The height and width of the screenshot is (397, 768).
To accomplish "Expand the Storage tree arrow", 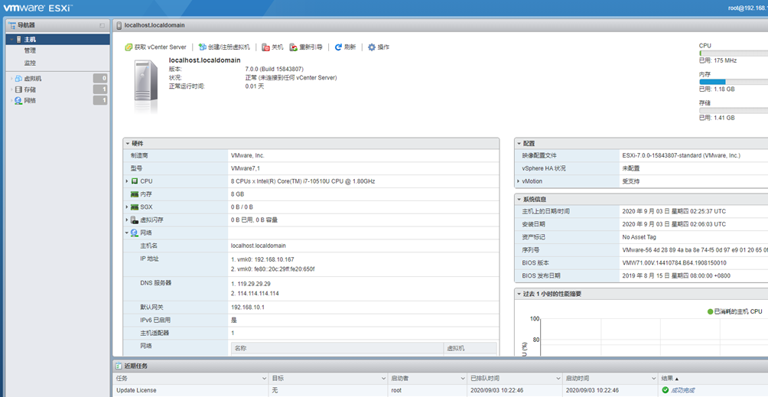I will pos(11,89).
